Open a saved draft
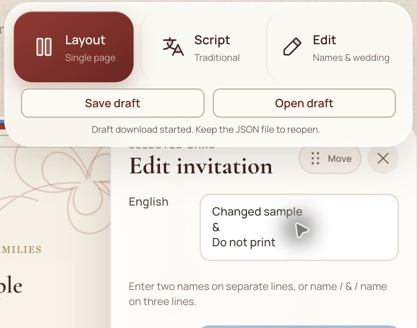This screenshot has width=417, height=328. click(304, 103)
